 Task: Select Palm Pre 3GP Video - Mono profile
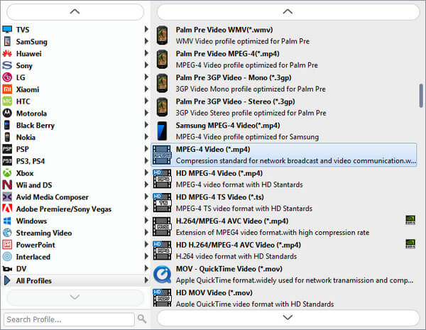click(x=284, y=83)
